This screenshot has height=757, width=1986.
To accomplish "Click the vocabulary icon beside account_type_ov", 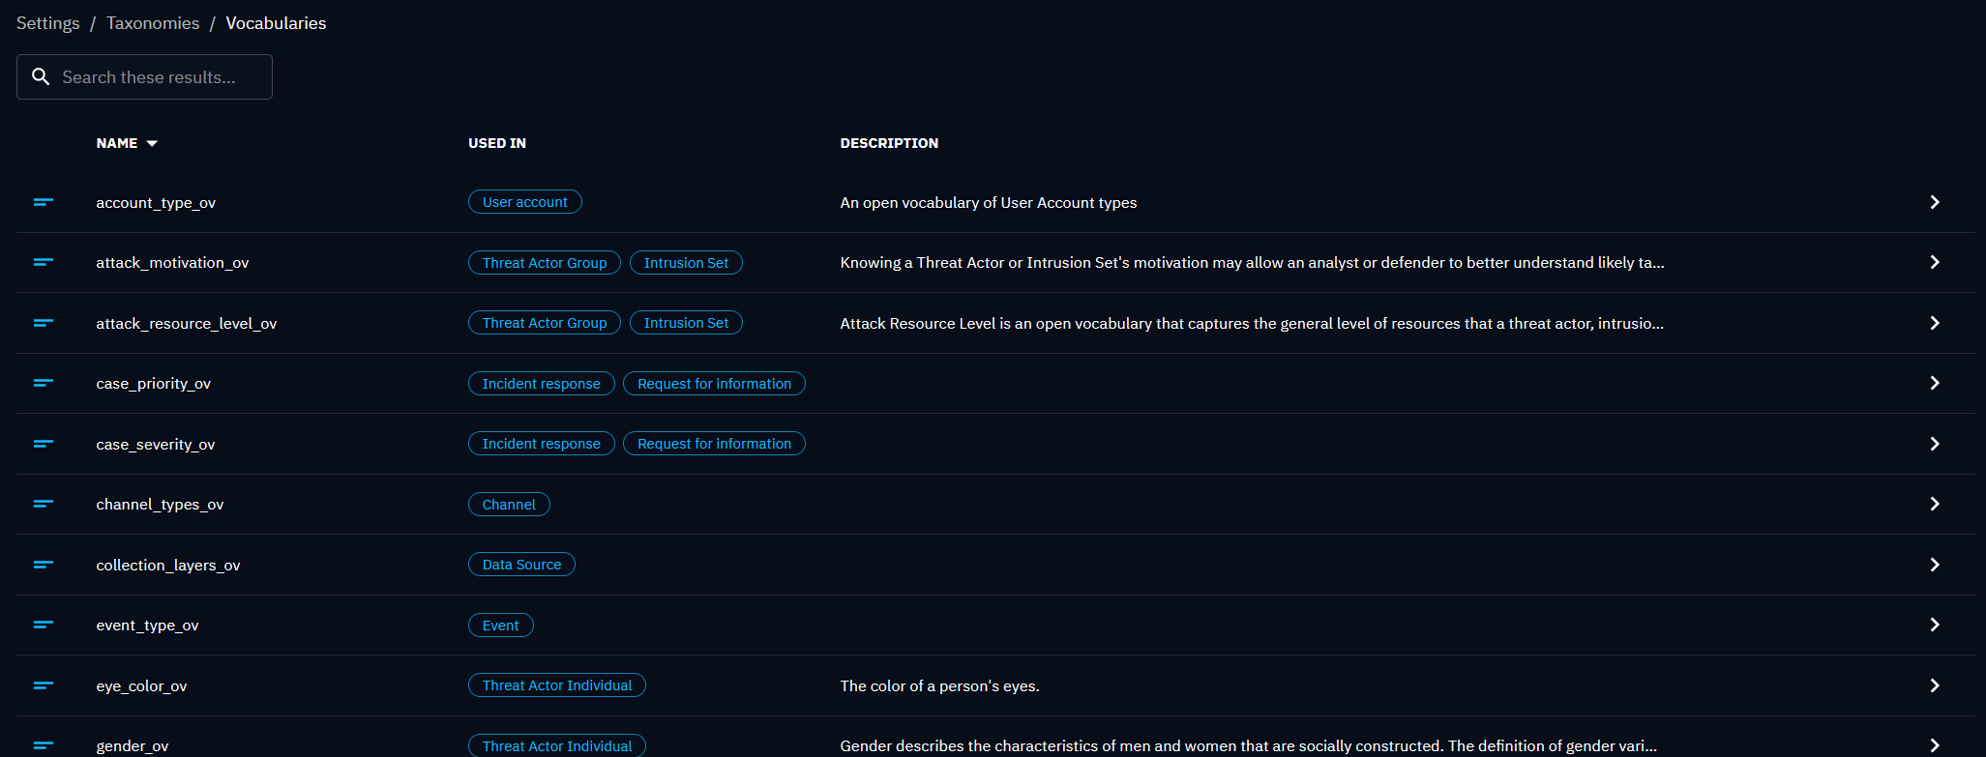I will click(44, 202).
